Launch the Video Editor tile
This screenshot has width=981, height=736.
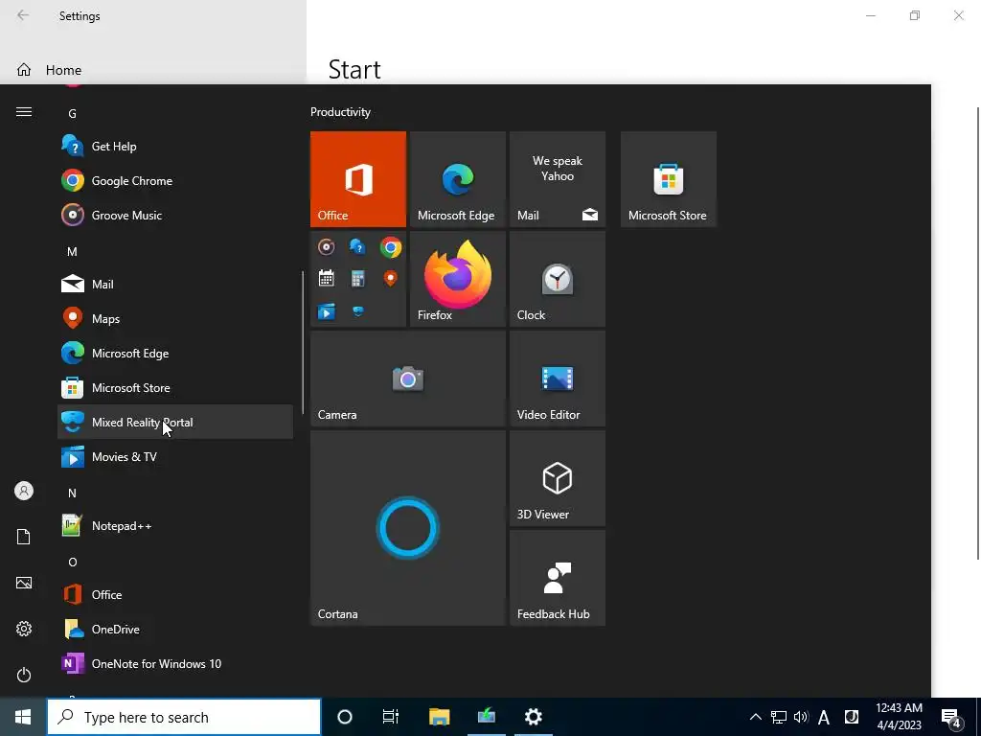[x=558, y=379]
